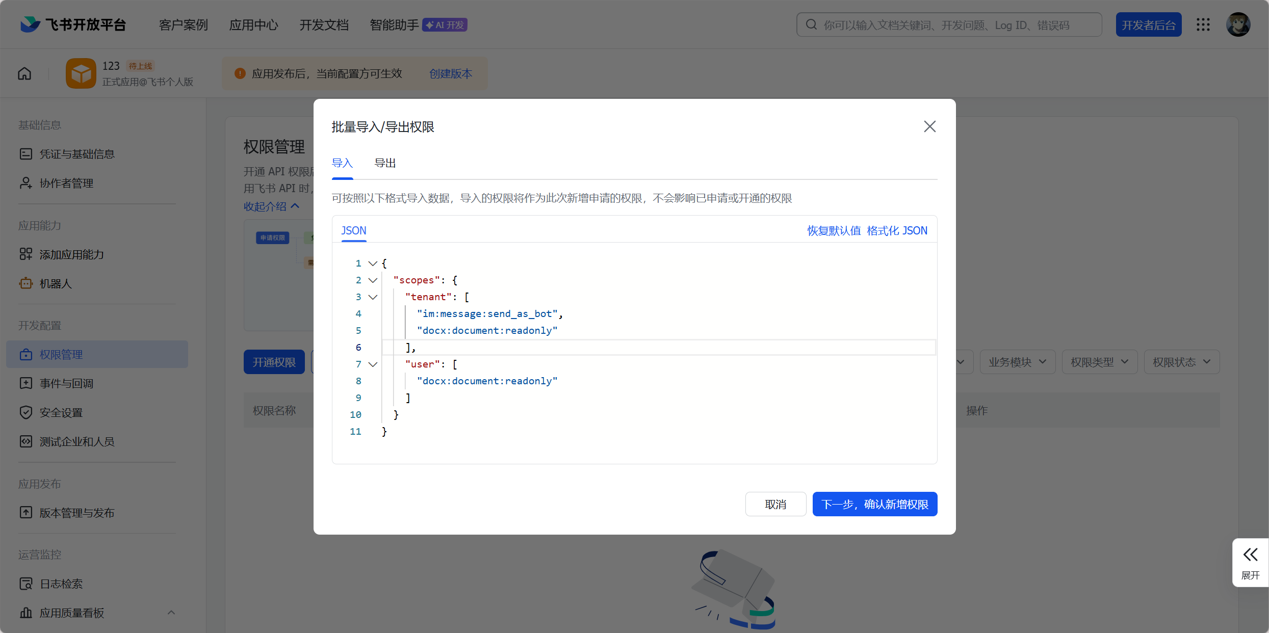Click 格式化 JSON link

(x=897, y=230)
